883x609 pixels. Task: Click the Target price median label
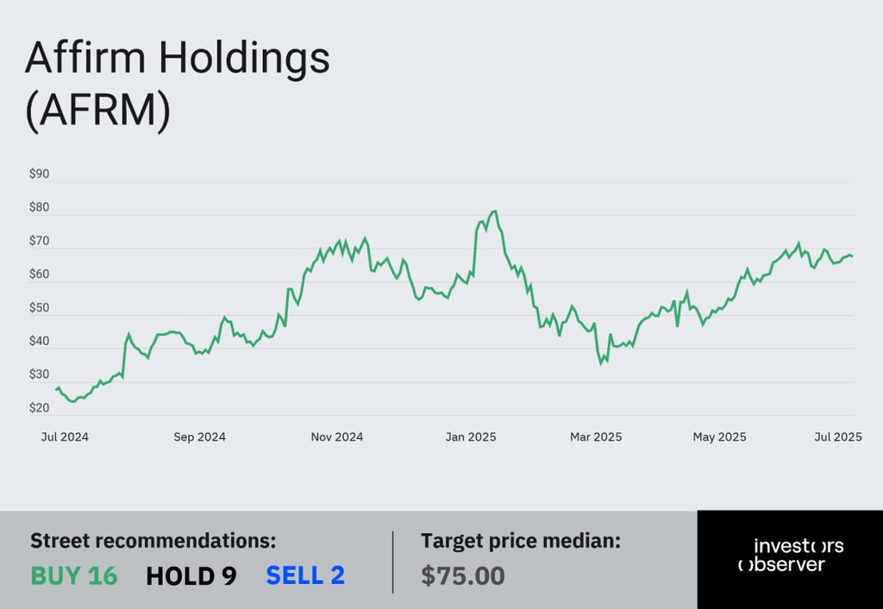pyautogui.click(x=521, y=541)
